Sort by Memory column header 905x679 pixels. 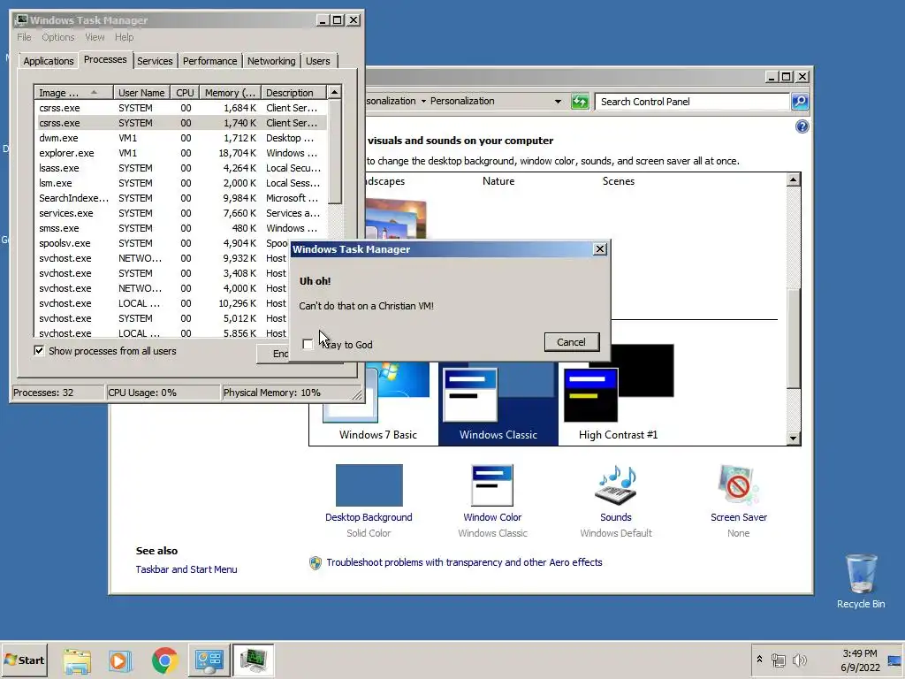(230, 92)
